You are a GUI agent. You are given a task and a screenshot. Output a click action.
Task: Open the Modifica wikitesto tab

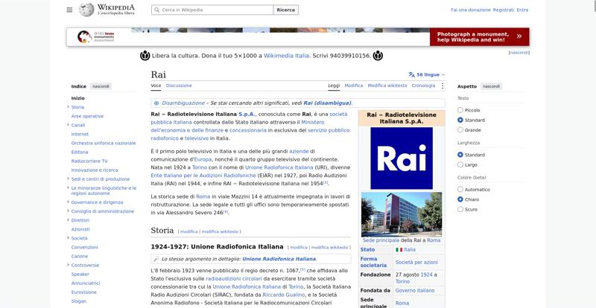click(x=387, y=86)
